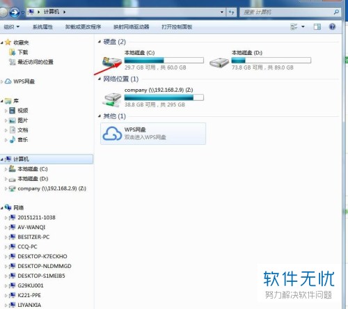Click the 文档 library icon
Image resolution: width=348 pixels, height=309 pixels.
click(x=13, y=130)
